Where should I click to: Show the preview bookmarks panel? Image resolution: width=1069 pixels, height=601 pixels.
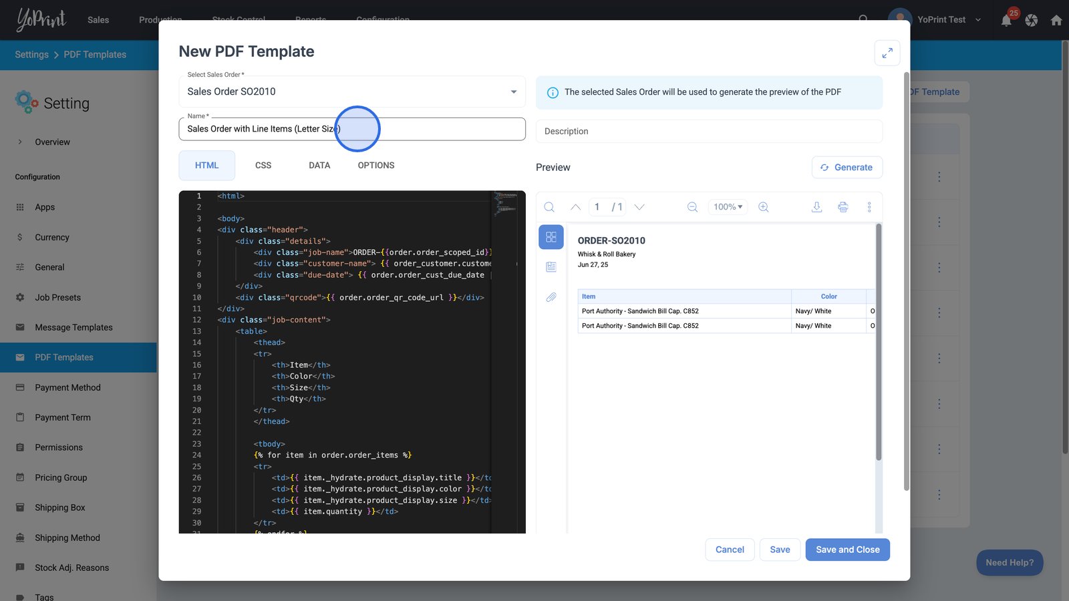(x=551, y=267)
